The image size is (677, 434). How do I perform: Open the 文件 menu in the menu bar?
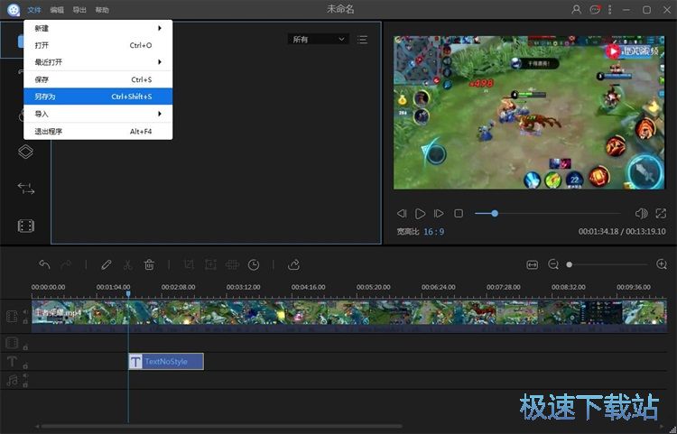click(34, 10)
